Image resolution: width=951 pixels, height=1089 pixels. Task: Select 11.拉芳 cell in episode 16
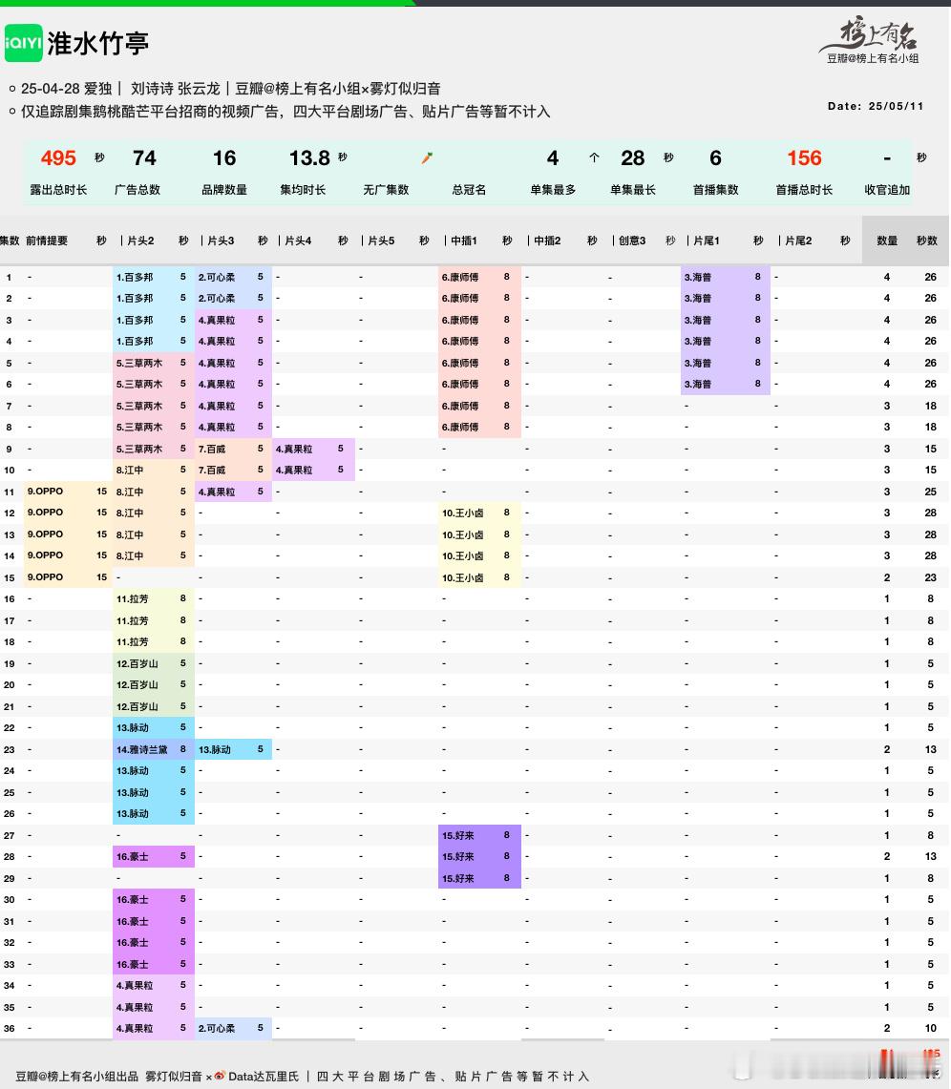click(x=154, y=598)
